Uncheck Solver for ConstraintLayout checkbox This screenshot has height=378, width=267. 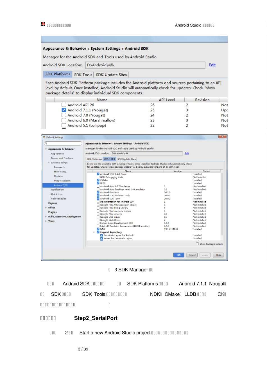(102, 238)
